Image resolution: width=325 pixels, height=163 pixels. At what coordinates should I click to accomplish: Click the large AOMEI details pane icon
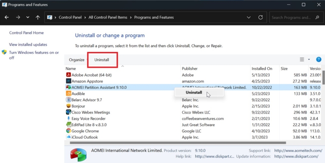tap(78, 155)
